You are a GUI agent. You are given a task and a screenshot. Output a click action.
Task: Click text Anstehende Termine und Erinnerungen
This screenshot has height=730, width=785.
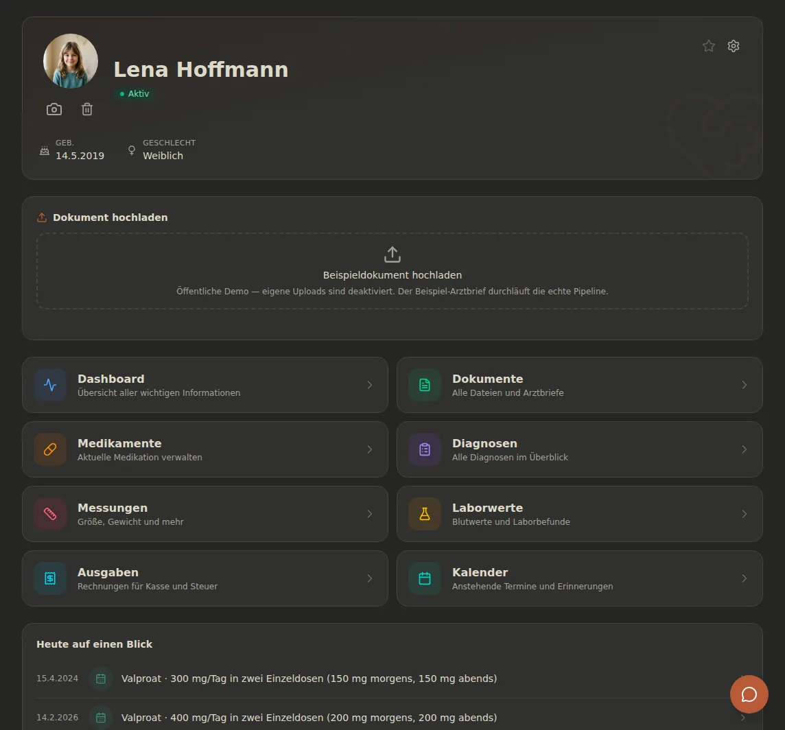click(x=532, y=587)
